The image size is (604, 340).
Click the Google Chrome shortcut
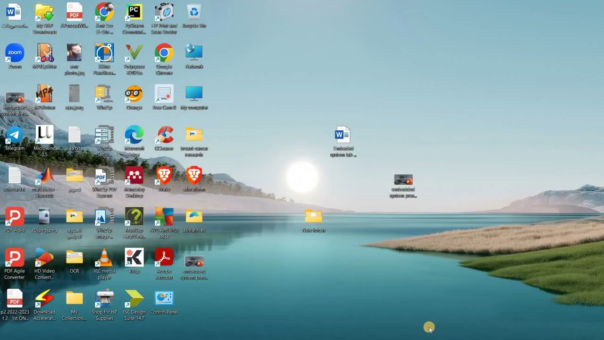pos(164,60)
